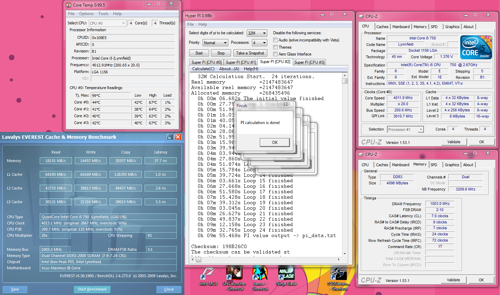
Task: Open the shift-MCE desktop shortcut
Action: 208,276
